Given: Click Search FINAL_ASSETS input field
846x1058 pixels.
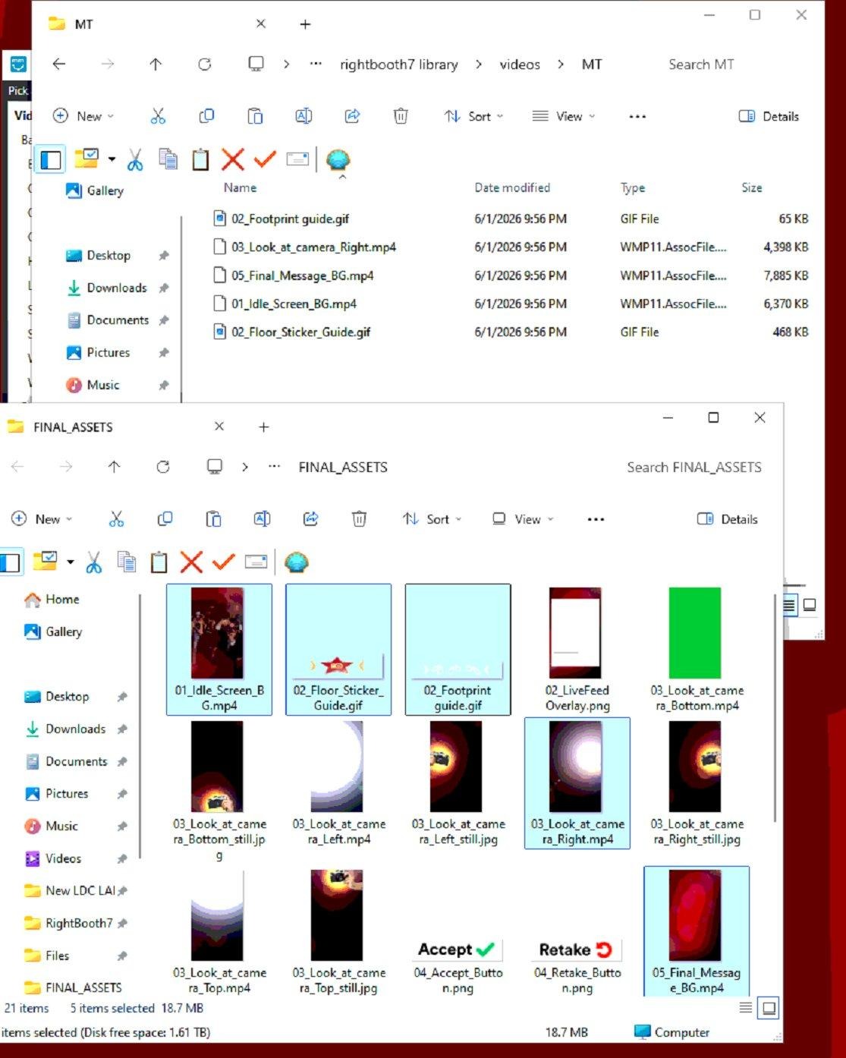Looking at the screenshot, I should pyautogui.click(x=694, y=467).
